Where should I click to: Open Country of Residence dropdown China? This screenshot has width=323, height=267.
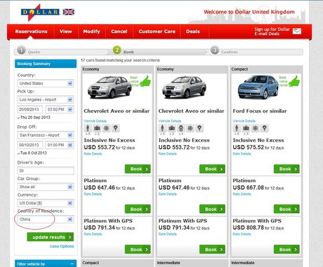[45, 219]
